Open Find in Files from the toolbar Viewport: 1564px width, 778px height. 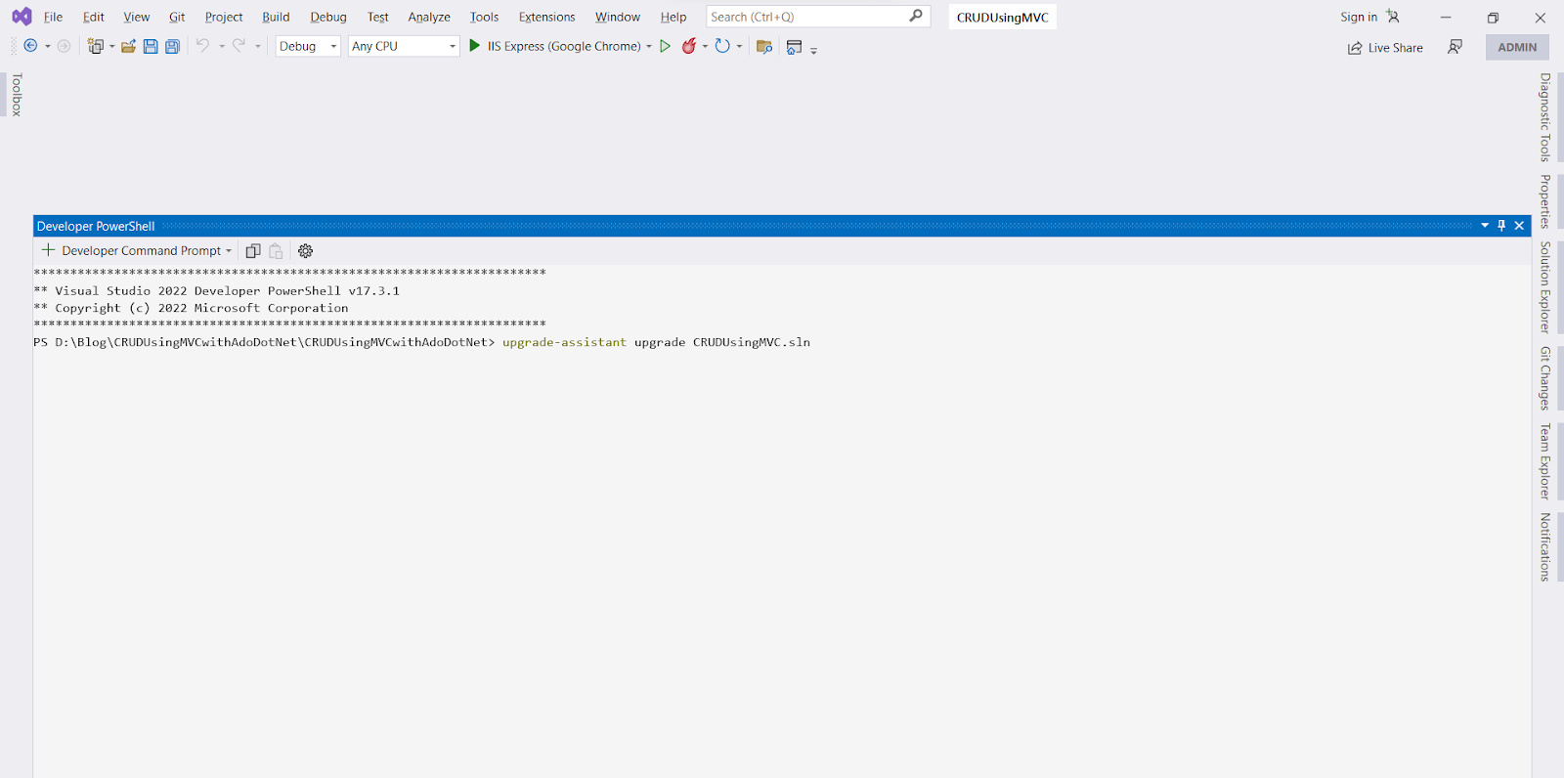tap(764, 46)
